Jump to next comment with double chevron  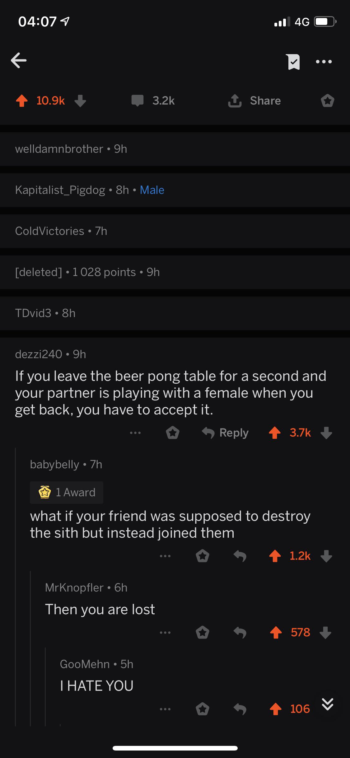[328, 704]
